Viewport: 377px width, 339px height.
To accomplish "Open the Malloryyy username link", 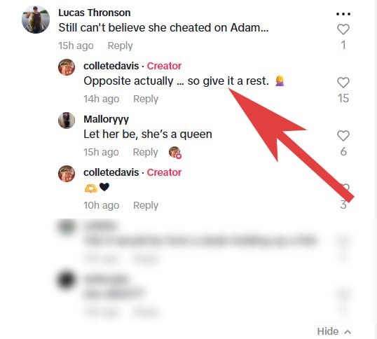I will (x=107, y=119).
